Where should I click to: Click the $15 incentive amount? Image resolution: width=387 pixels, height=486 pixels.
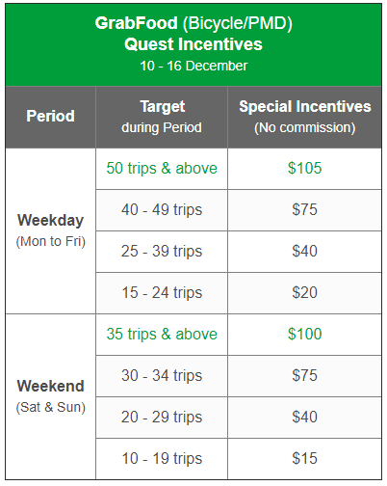point(304,458)
